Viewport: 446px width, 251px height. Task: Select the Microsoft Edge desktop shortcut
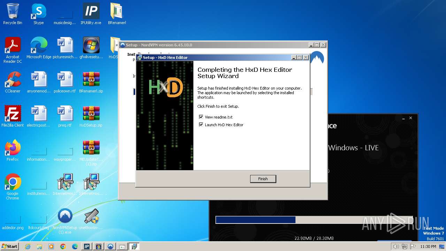(x=39, y=48)
